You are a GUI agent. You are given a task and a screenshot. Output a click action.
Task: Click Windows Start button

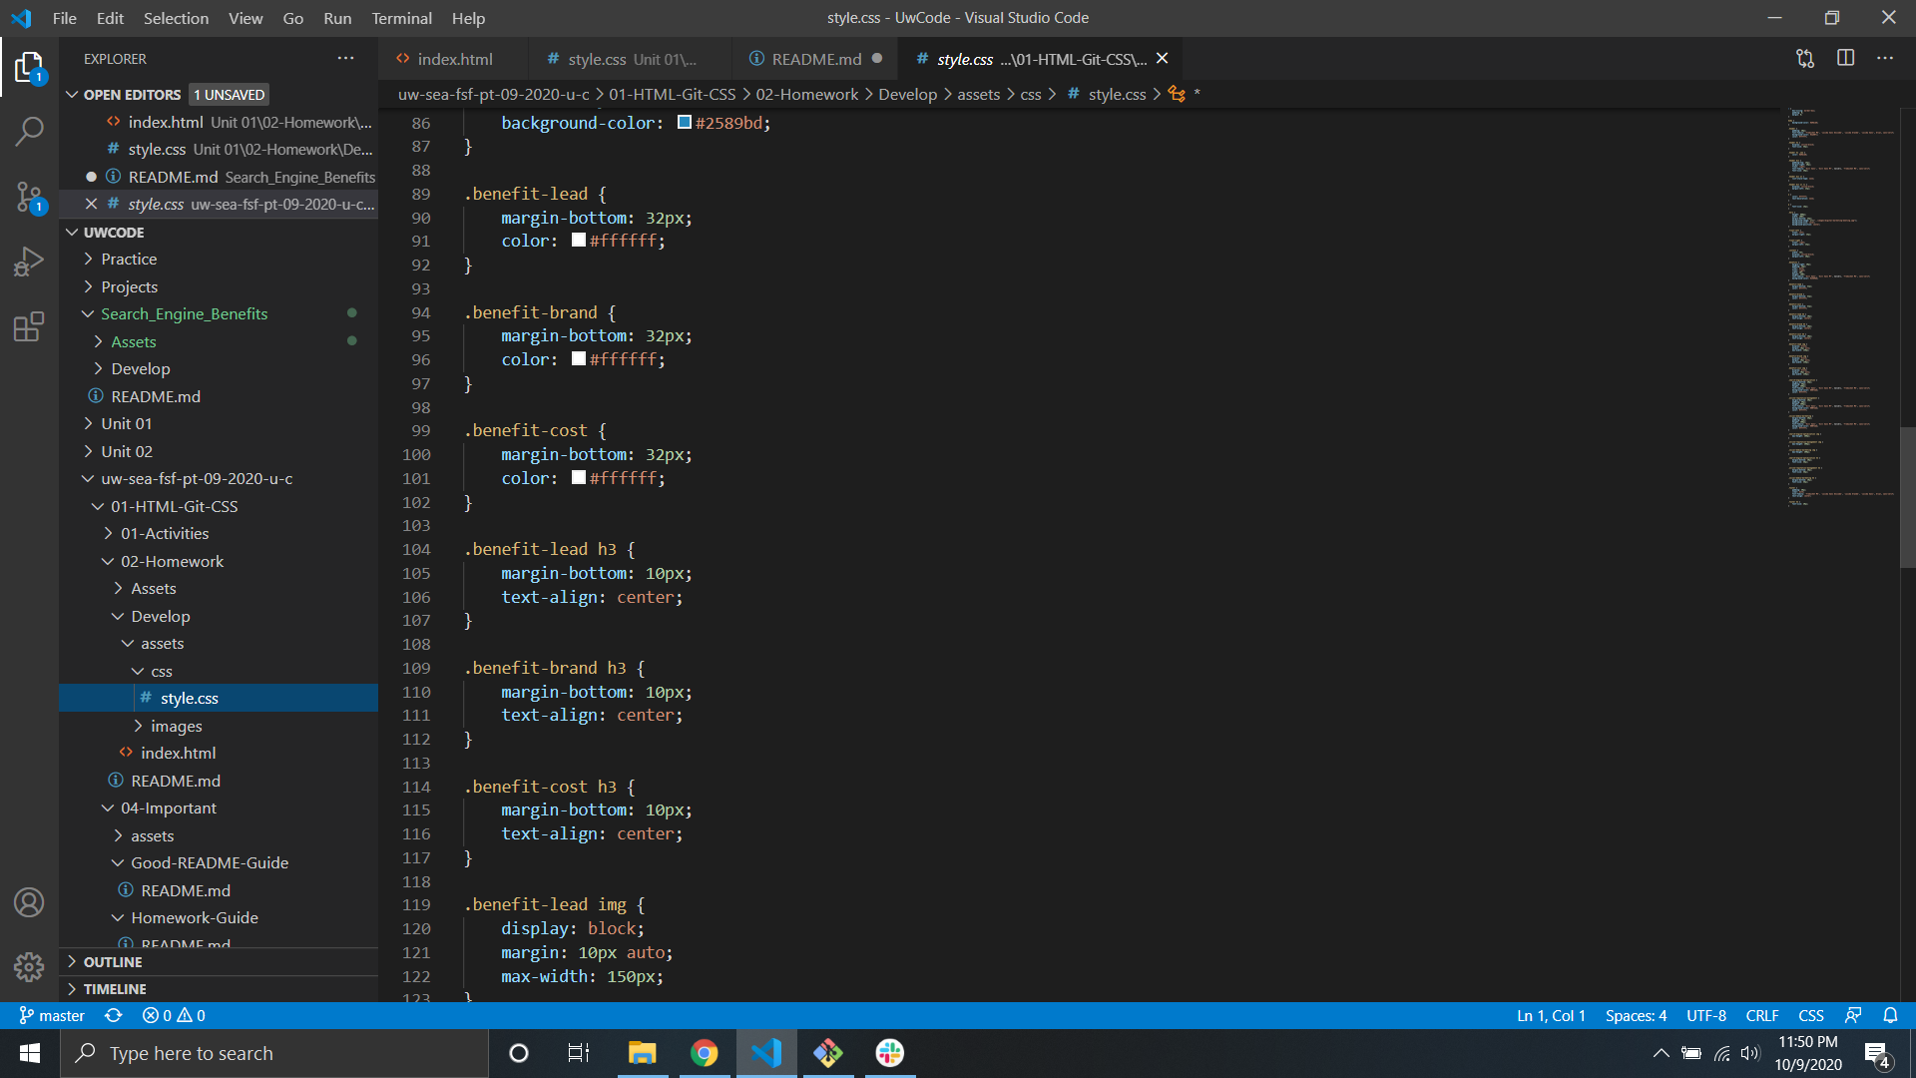[x=30, y=1053]
